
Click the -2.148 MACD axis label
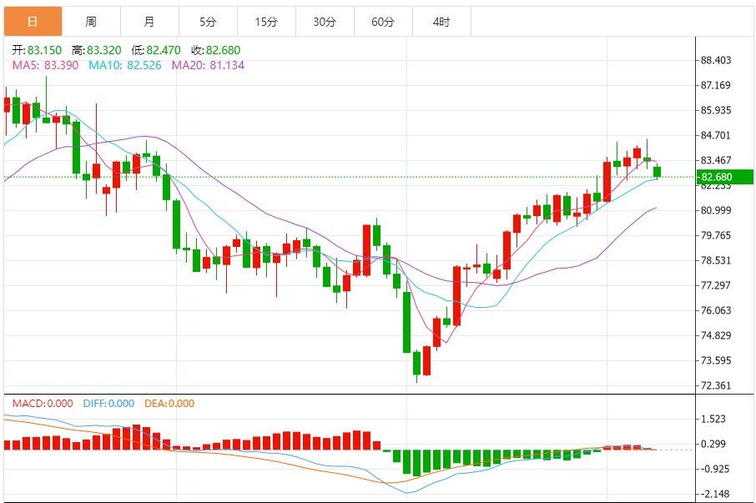pyautogui.click(x=715, y=494)
